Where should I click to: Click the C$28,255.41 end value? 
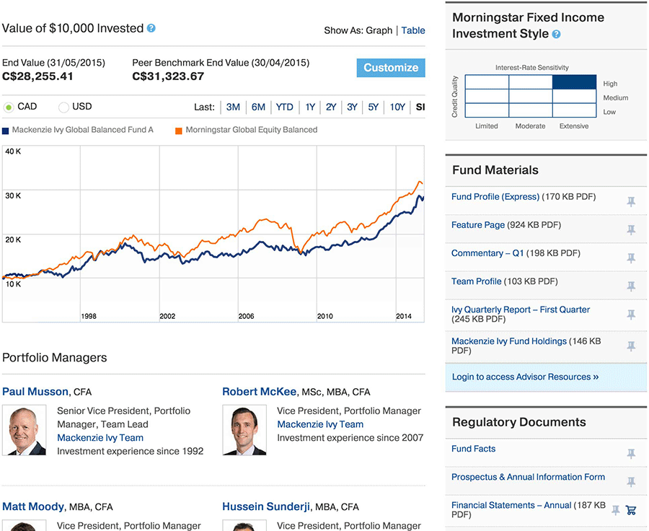tap(37, 76)
